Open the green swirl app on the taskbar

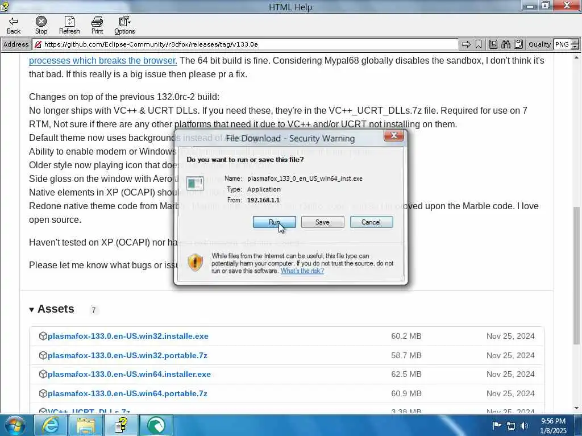point(156,425)
